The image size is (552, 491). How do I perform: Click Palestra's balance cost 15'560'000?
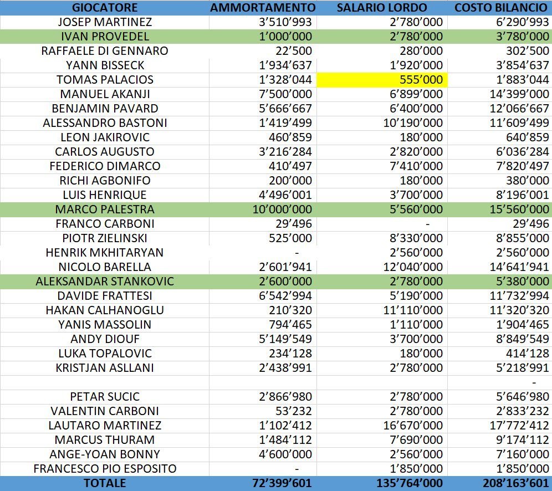500,210
